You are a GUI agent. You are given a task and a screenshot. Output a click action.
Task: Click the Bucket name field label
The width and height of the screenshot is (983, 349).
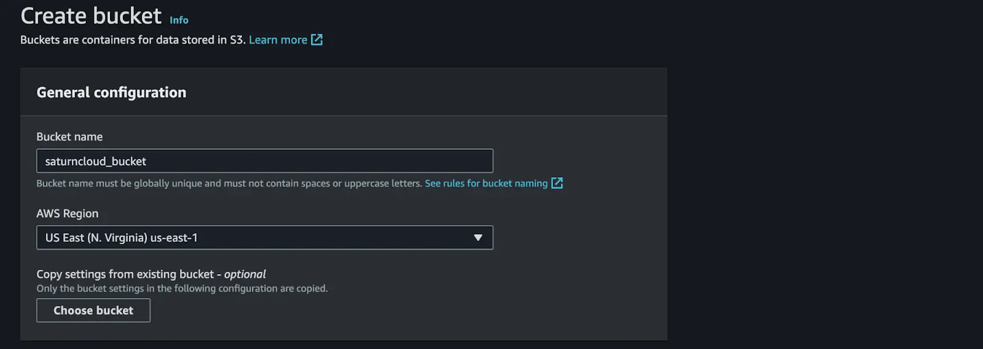[x=69, y=137]
